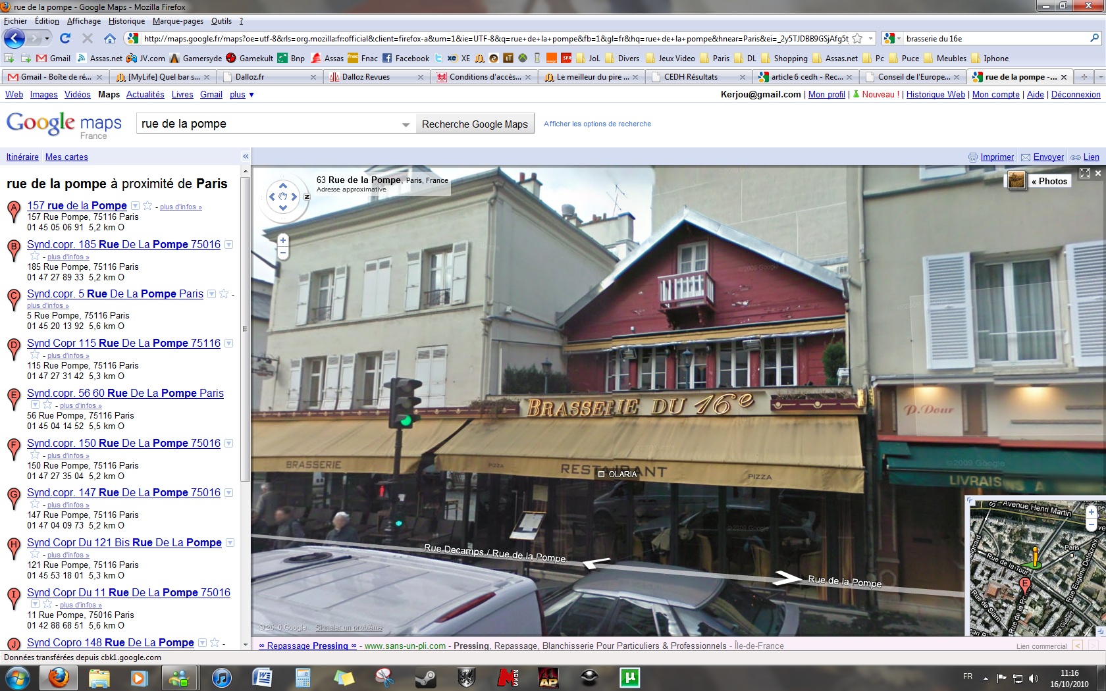Switch to the CEDH Résultats tab
The height and width of the screenshot is (691, 1106).
tap(700, 77)
